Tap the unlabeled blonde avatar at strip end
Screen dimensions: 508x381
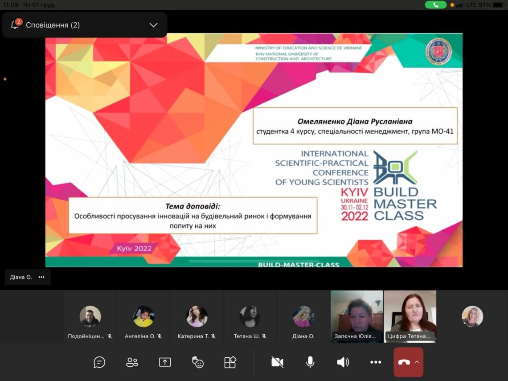click(x=472, y=316)
